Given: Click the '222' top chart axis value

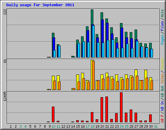Looking at the screenshot, I should (5, 12).
